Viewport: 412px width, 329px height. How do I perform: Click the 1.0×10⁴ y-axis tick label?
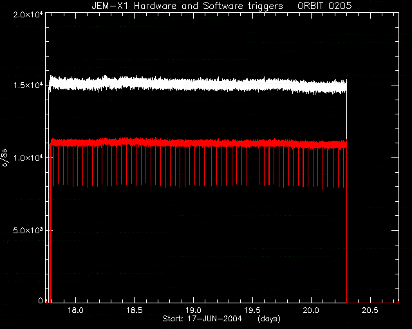pyautogui.click(x=28, y=157)
